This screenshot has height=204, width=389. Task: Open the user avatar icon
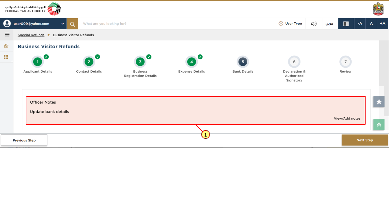point(7,24)
